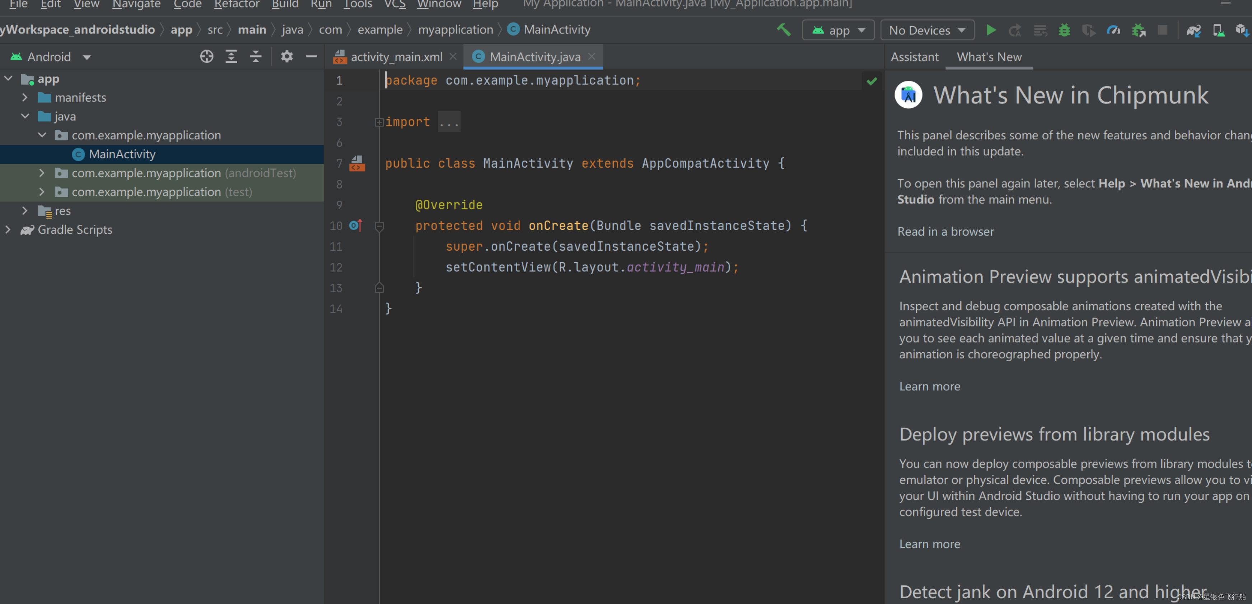Viewport: 1252px width, 604px height.
Task: Click Learn more link under Animation Preview
Action: point(929,386)
